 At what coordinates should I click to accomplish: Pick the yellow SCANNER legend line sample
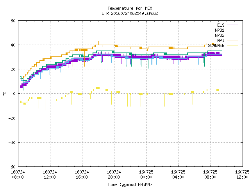[x=232, y=45]
